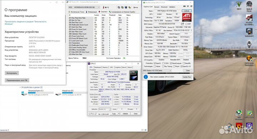This screenshot has height=139, width=257.
Task: Open the Info tab in HD Tune
Action: (91, 12)
